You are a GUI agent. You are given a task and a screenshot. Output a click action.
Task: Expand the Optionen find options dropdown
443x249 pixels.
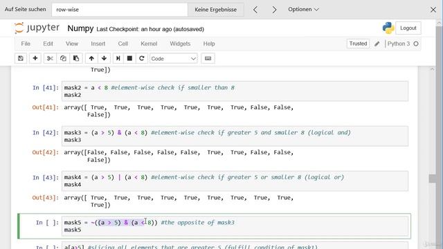[303, 9]
